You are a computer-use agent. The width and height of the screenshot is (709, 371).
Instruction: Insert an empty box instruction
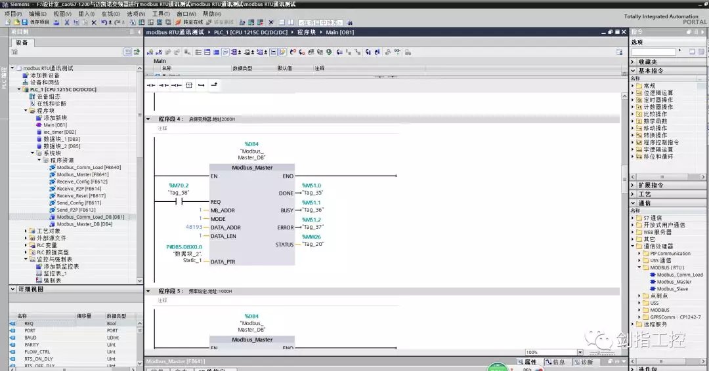189,85
